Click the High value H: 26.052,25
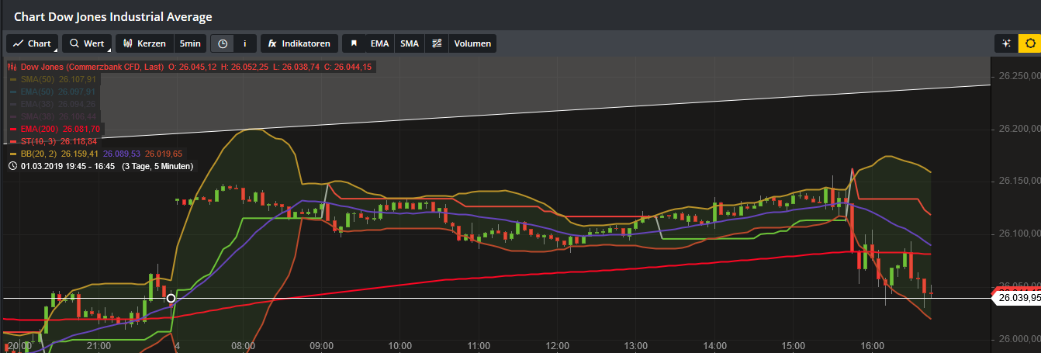 [246, 67]
